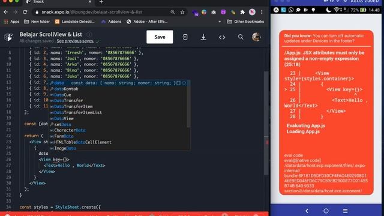384x216 pixels.
Task: Click Hello , World text on line 27
Action: click(73, 166)
